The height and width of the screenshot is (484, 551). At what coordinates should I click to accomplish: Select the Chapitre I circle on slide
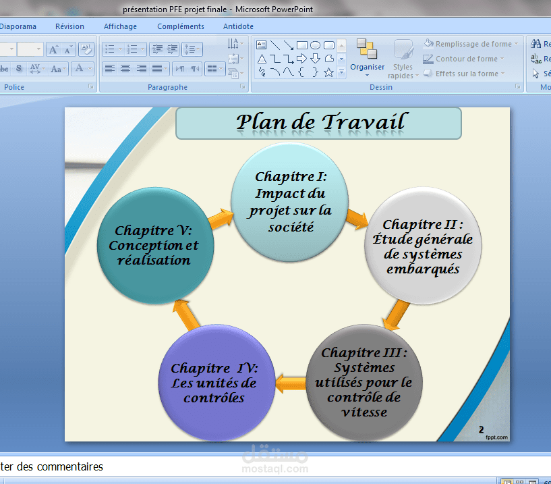(290, 202)
